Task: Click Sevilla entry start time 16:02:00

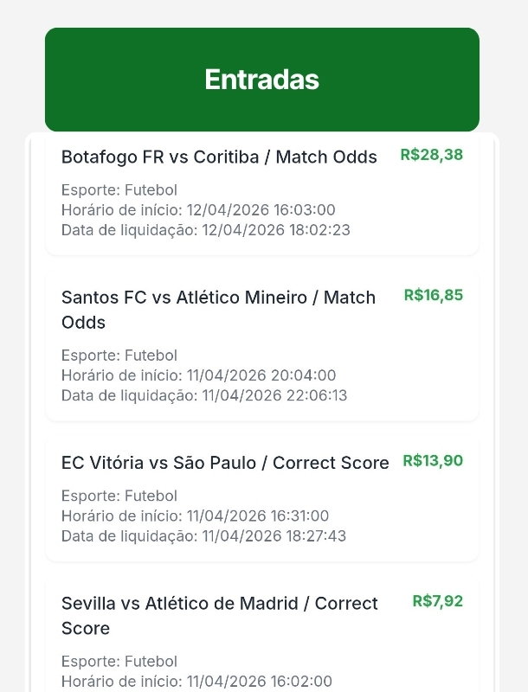Action: [x=196, y=682]
